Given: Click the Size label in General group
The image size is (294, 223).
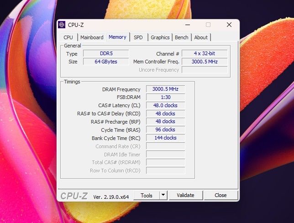Looking at the screenshot, I should click(x=73, y=62).
